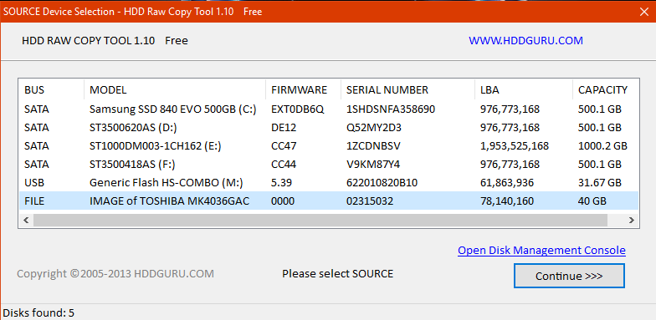Screen dimensions: 656x320
Task: Select the ST3500620AS (D:) drive
Action: (329, 127)
